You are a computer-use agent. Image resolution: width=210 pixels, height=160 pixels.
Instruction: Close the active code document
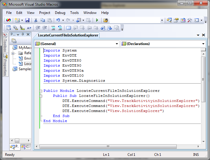tap(203, 35)
